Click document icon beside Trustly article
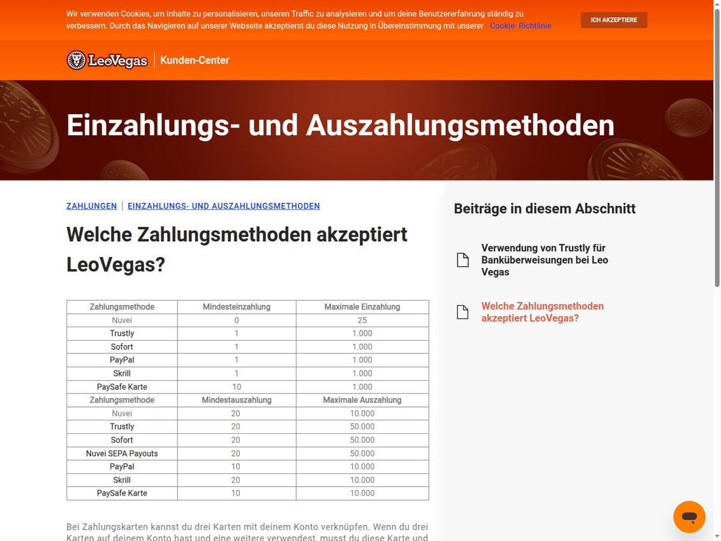Screen dimensions: 721x541 pyautogui.click(x=463, y=260)
